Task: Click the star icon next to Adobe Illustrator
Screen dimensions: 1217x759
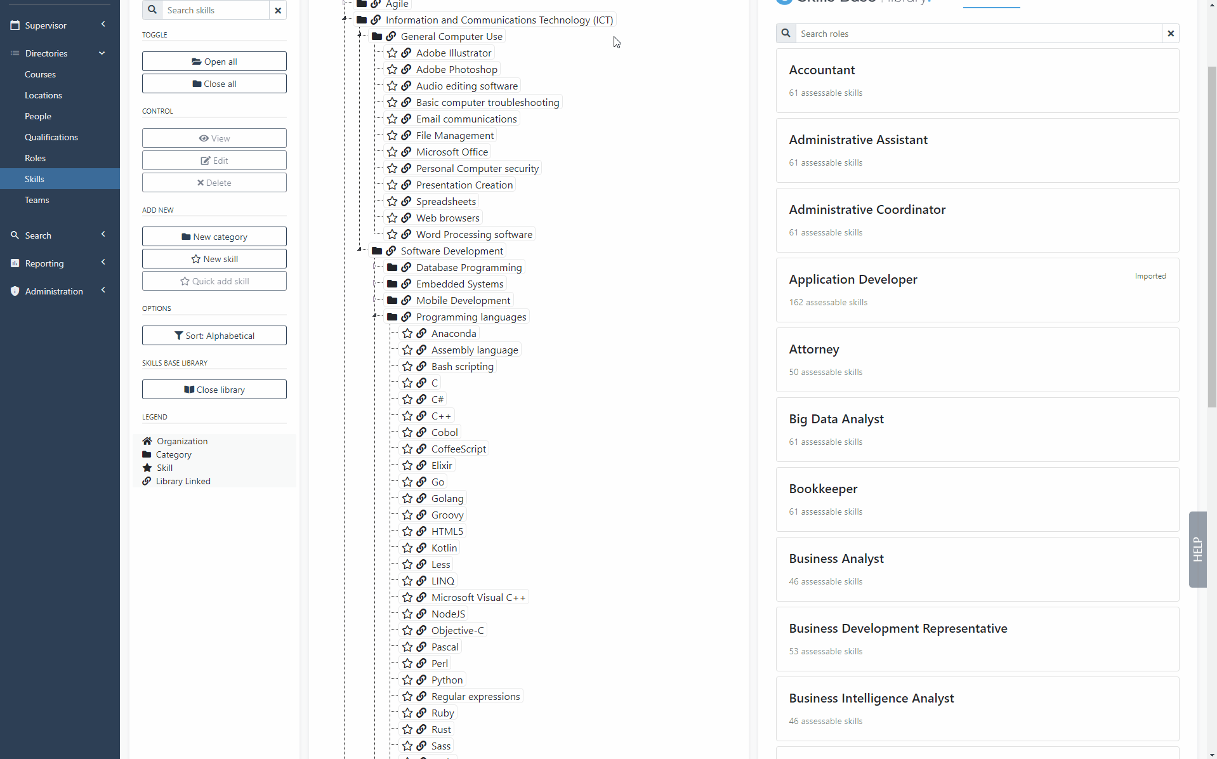Action: click(392, 53)
